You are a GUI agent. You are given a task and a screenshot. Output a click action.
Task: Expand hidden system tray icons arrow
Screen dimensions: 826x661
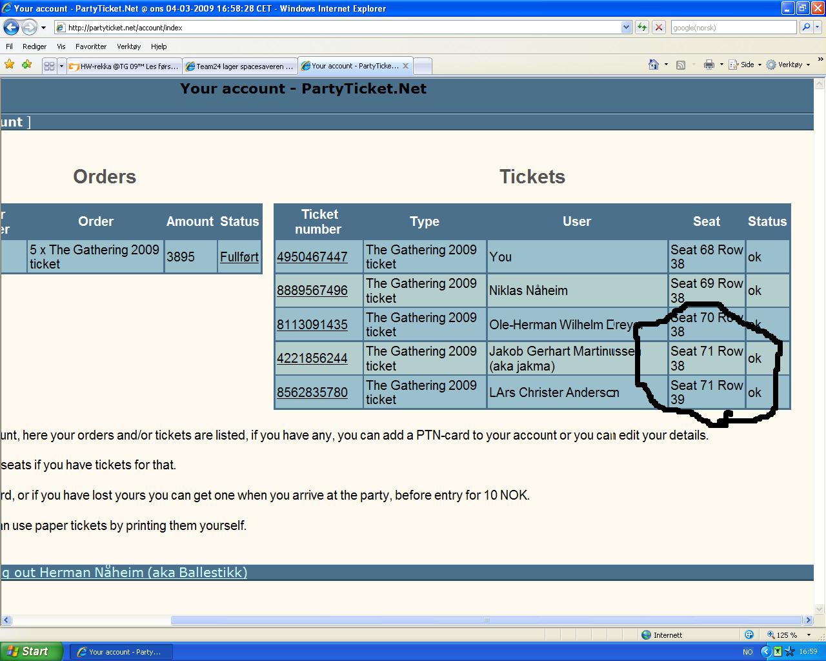pos(766,652)
